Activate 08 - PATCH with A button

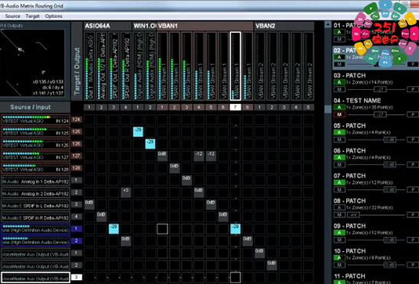click(339, 207)
